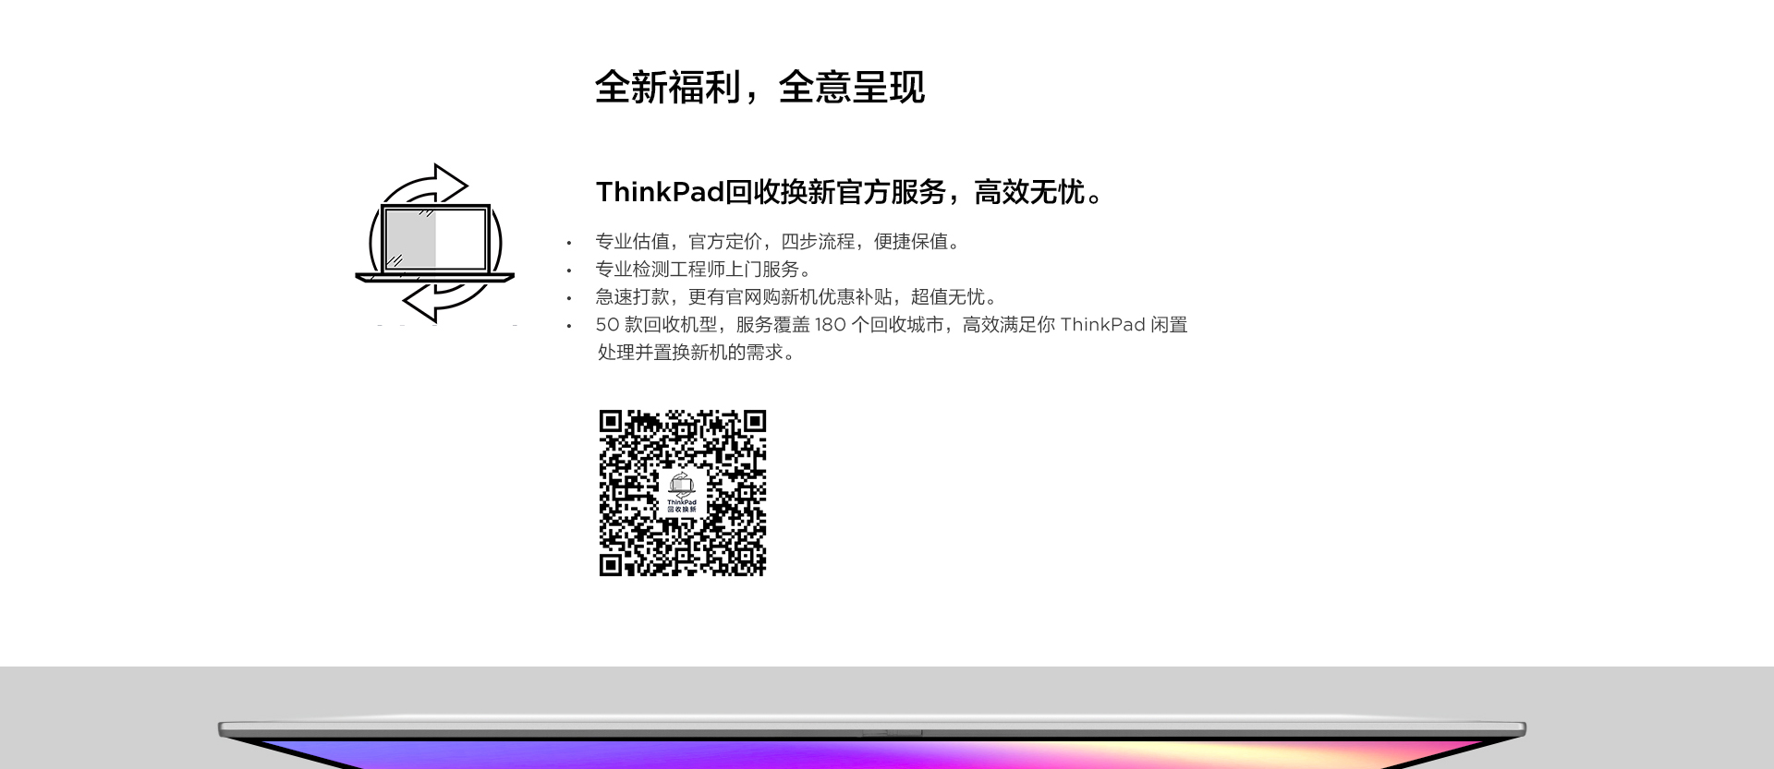Click the QR code's top-left corner square

[610, 421]
